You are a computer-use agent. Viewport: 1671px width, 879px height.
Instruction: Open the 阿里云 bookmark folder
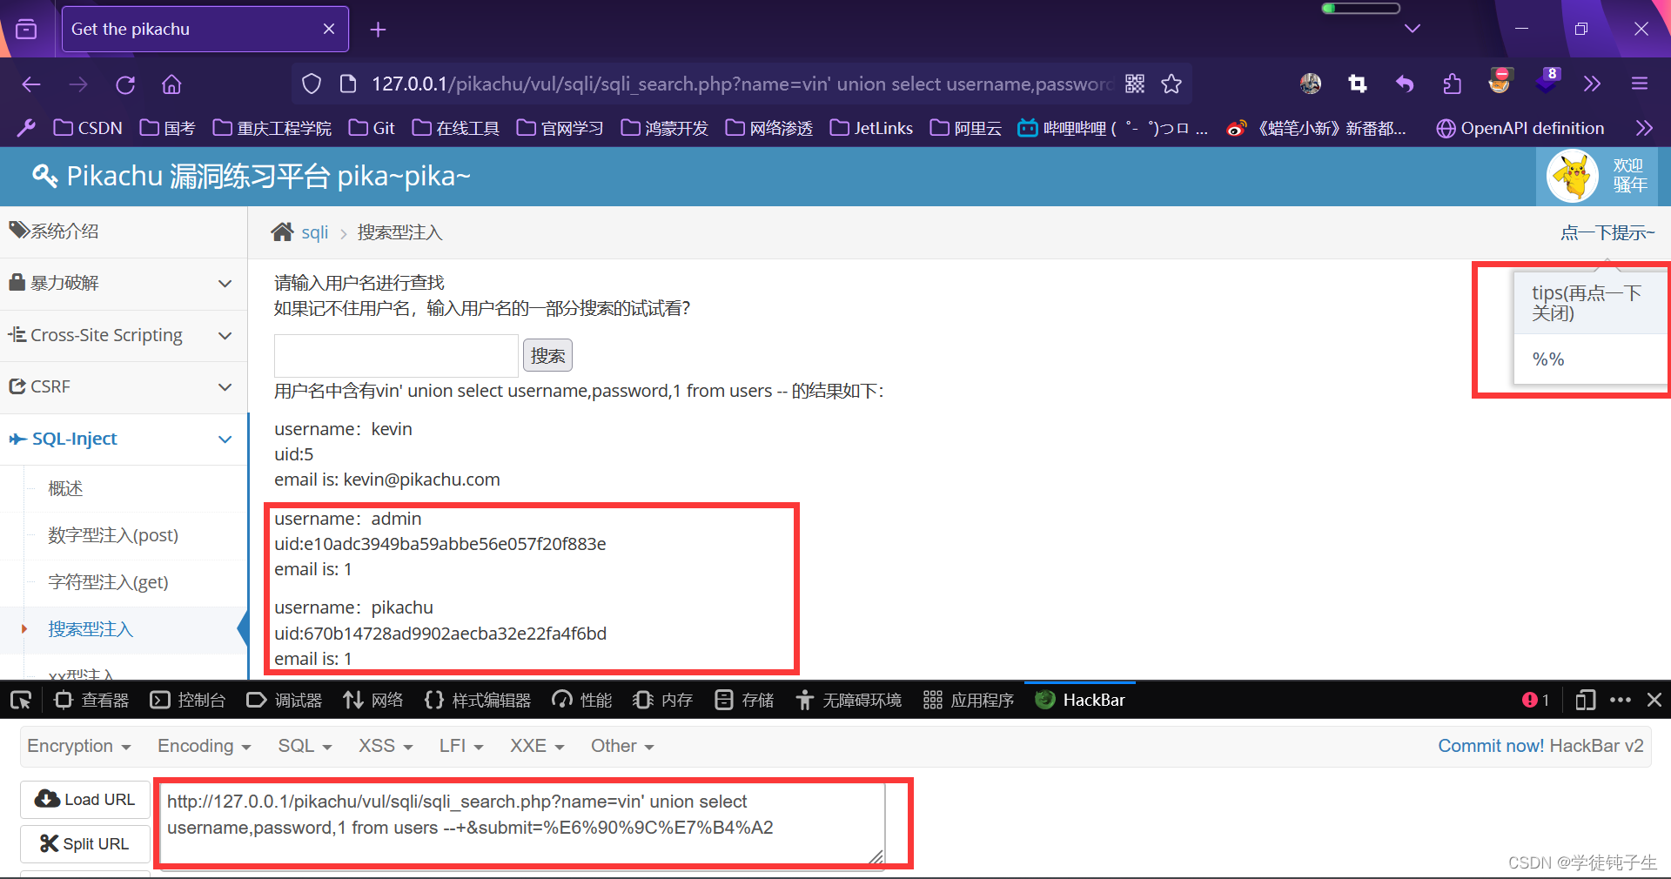tap(965, 128)
